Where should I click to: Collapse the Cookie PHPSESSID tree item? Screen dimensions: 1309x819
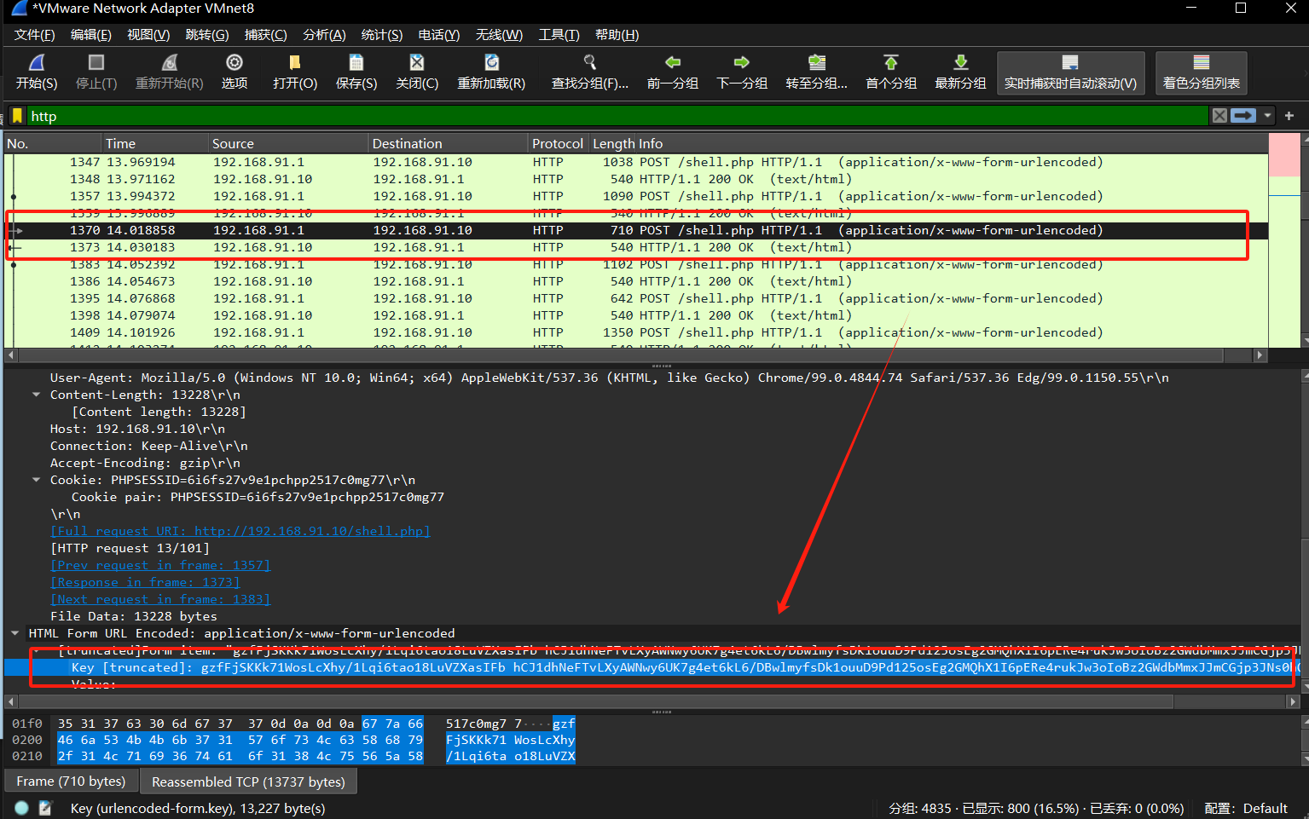tap(36, 480)
